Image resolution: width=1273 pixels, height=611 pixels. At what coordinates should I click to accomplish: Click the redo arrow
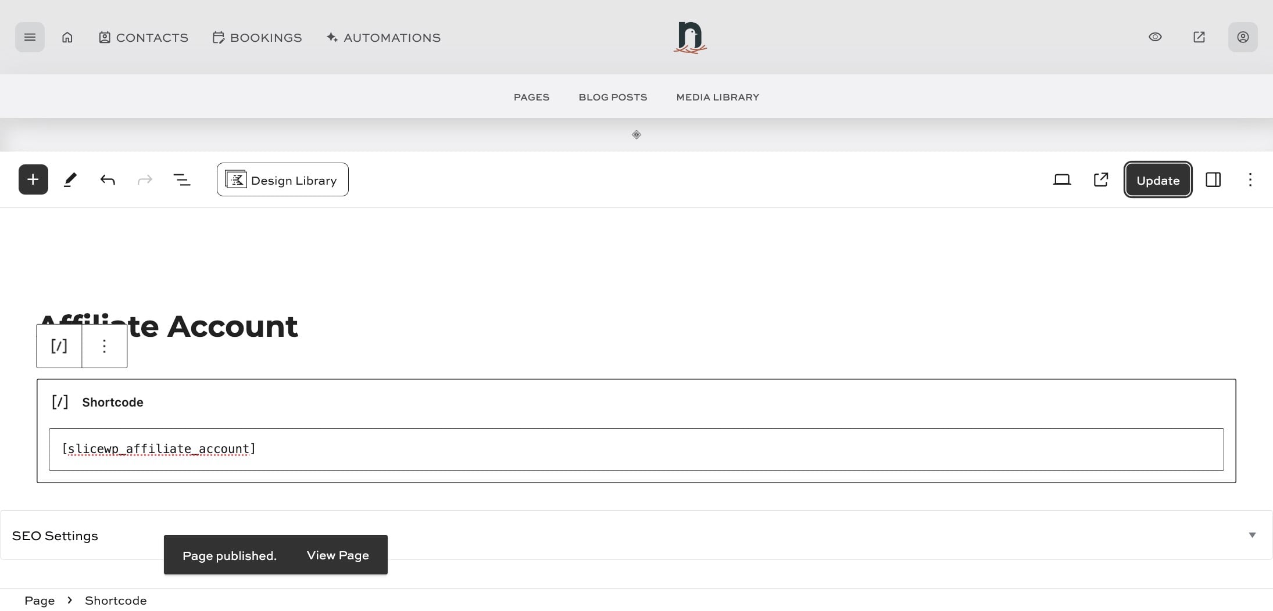[x=144, y=179]
